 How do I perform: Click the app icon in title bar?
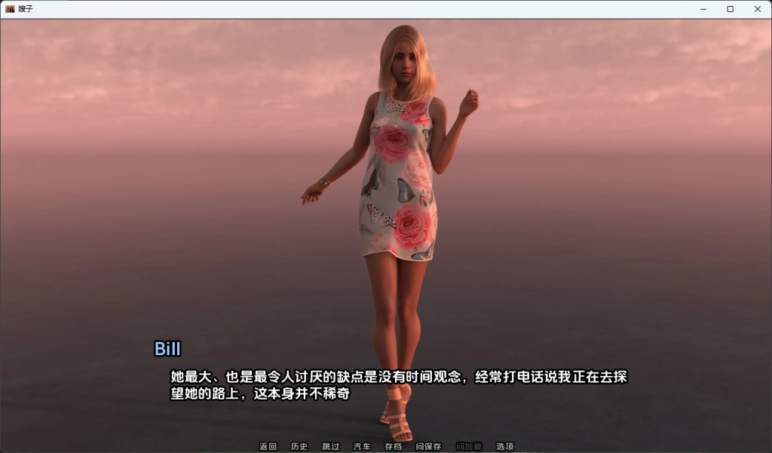[x=10, y=9]
